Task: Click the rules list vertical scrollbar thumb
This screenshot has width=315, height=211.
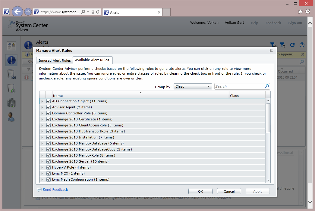Action: coord(268,118)
